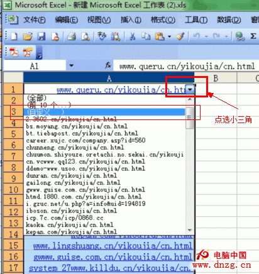Open the 工具(T) menu
This screenshot has width=259, height=274.
[196, 20]
